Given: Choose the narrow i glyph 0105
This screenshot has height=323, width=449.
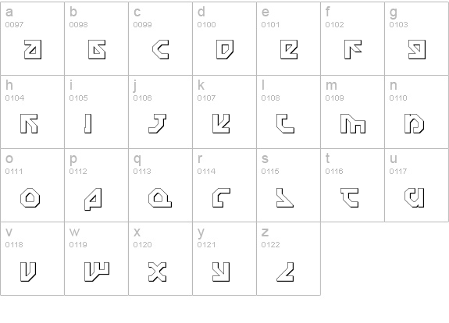Looking at the screenshot, I should 88,123.
